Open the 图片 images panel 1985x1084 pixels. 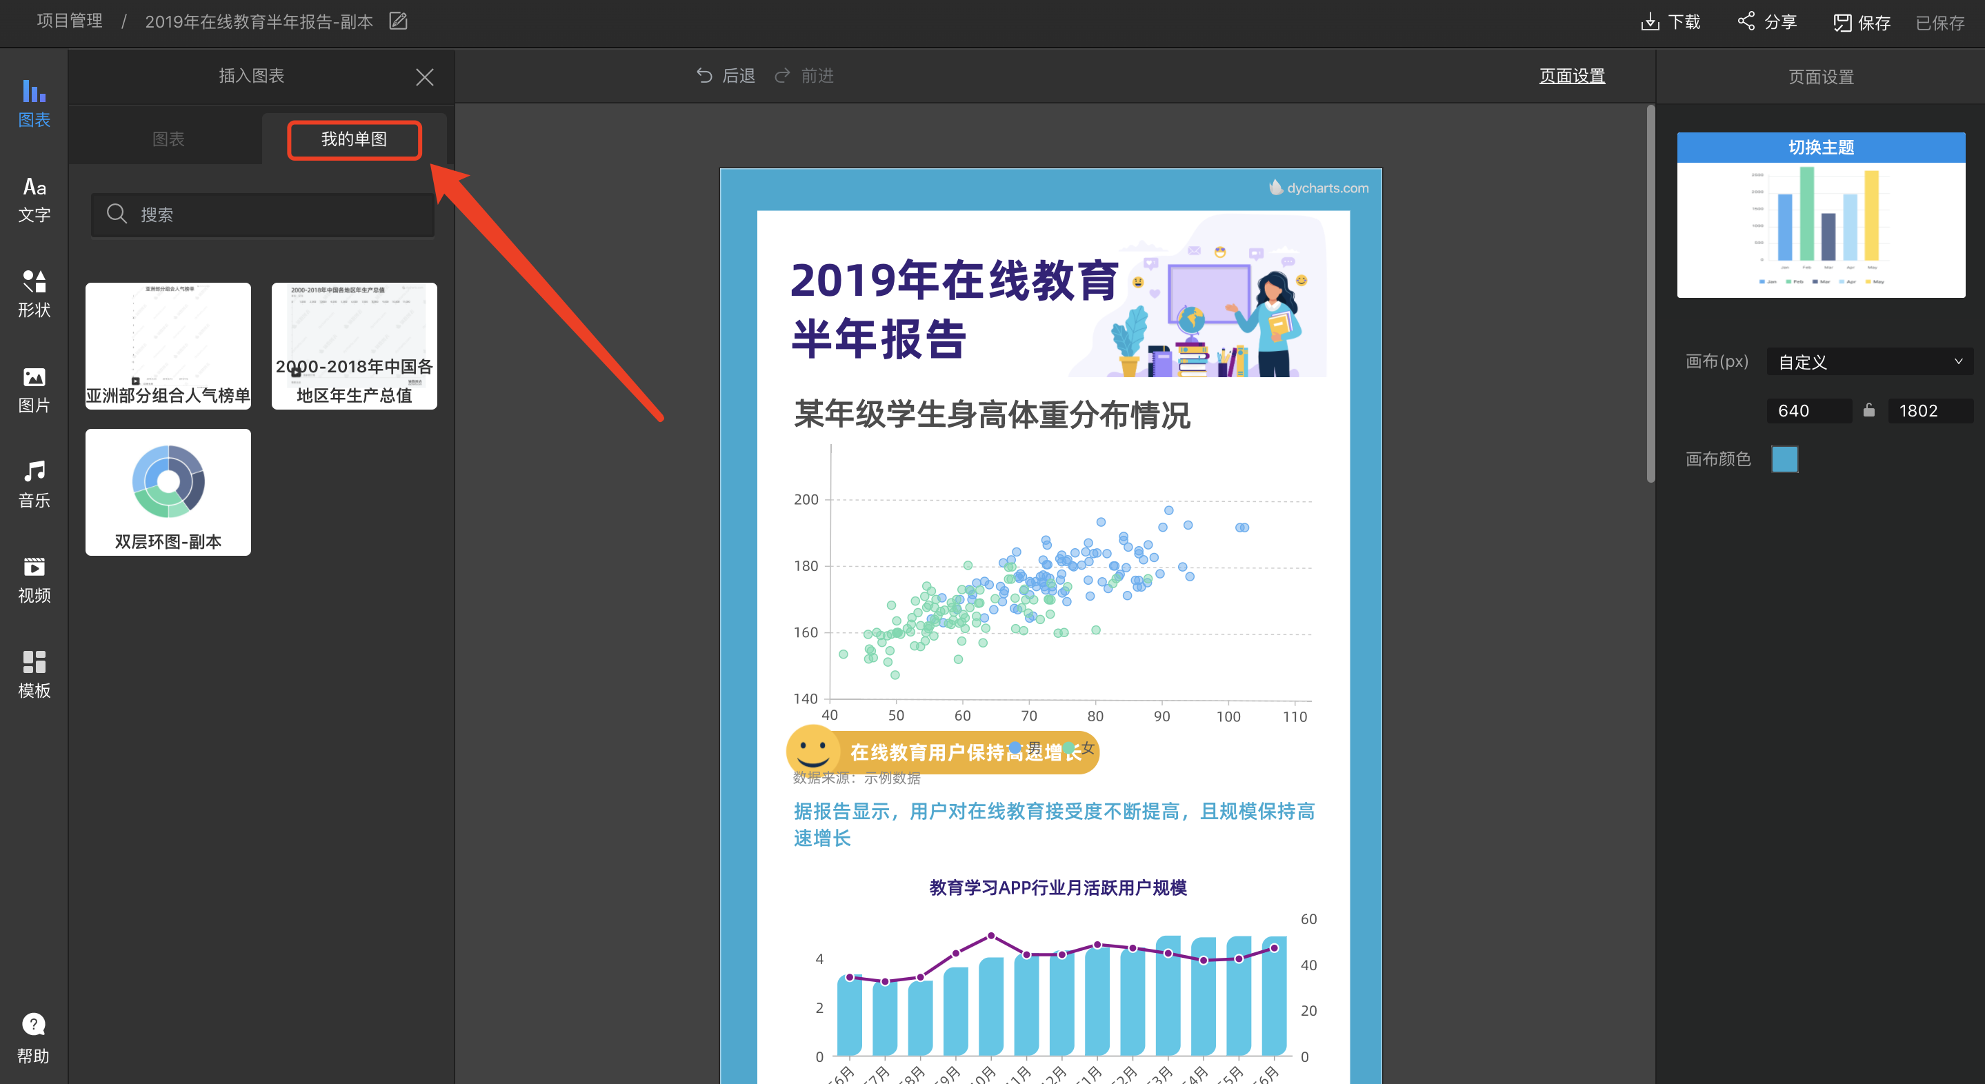click(x=34, y=390)
